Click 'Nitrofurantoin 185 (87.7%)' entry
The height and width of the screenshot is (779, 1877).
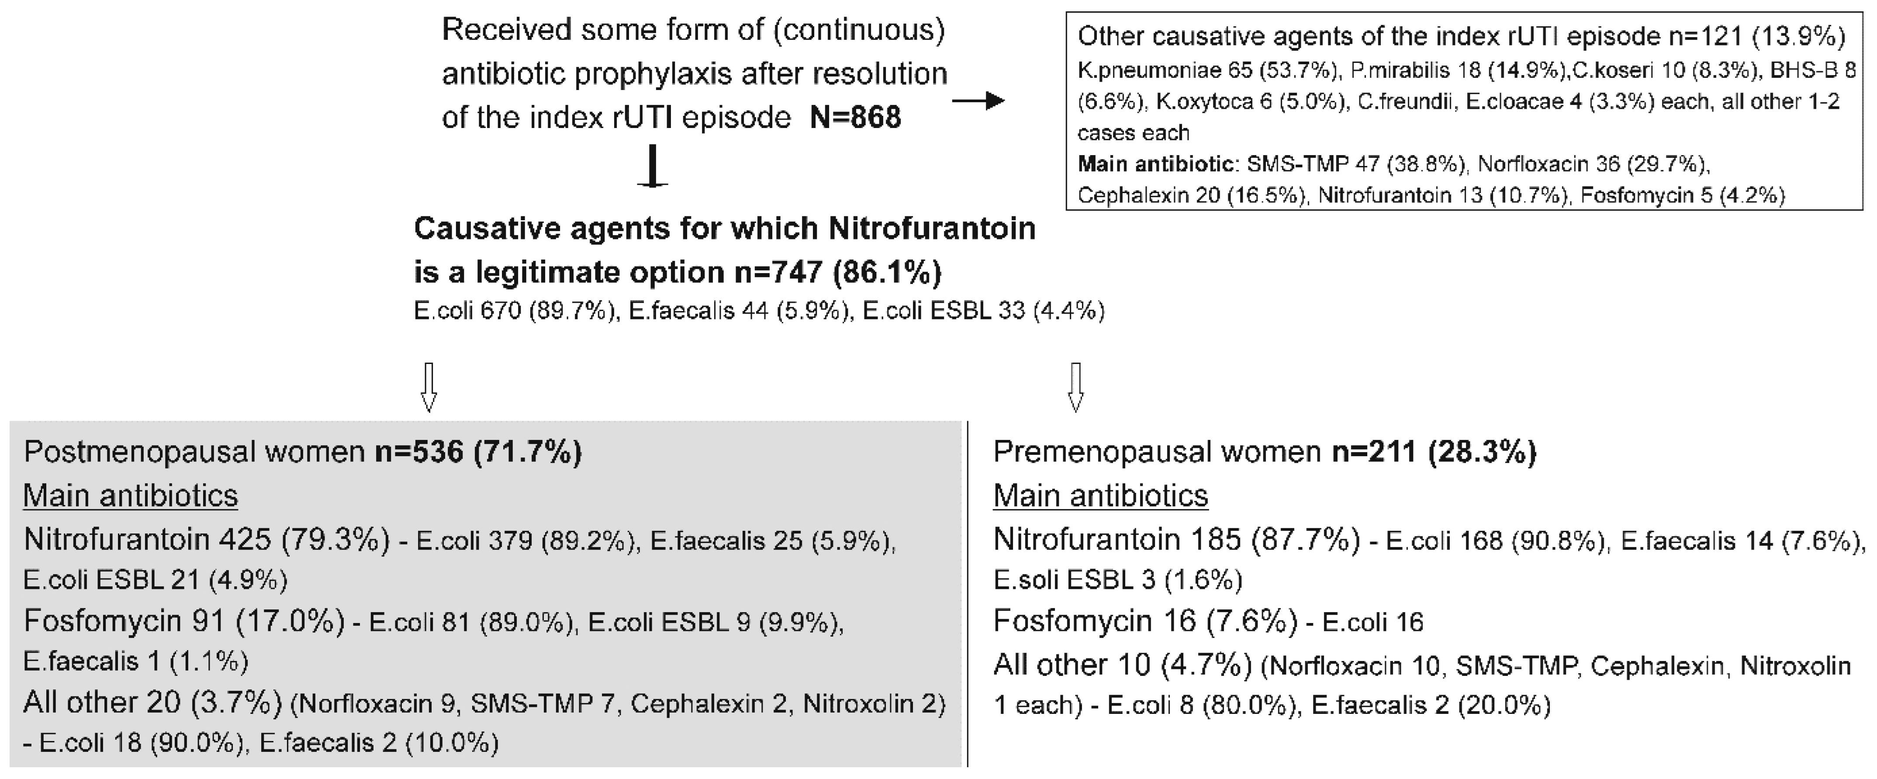coord(1176,540)
